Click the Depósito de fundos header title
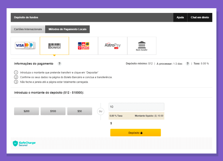The width and height of the screenshot is (223, 161). [x=26, y=17]
